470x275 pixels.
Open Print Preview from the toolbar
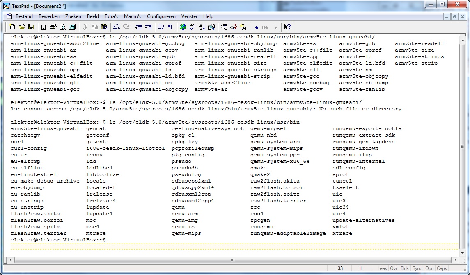coord(63,27)
